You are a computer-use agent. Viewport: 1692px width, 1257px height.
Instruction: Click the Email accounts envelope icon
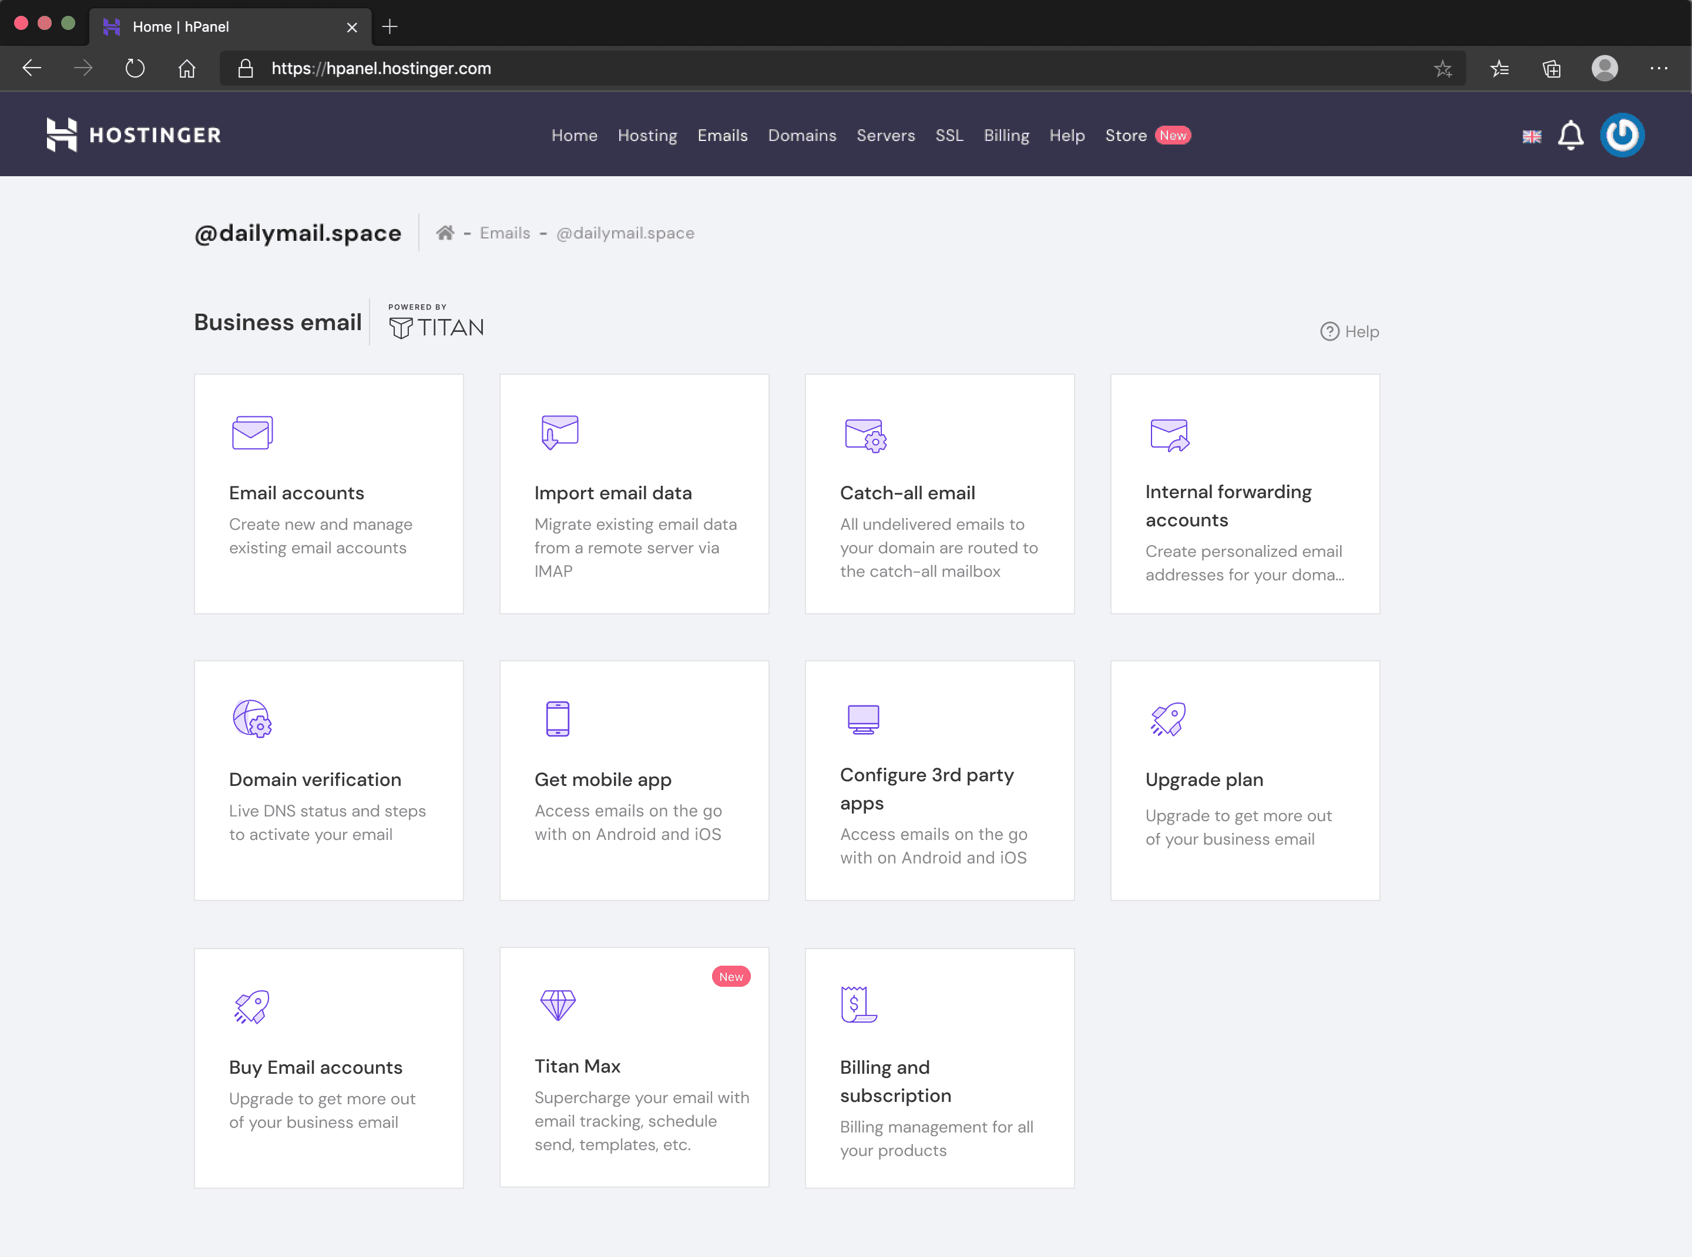tap(252, 433)
